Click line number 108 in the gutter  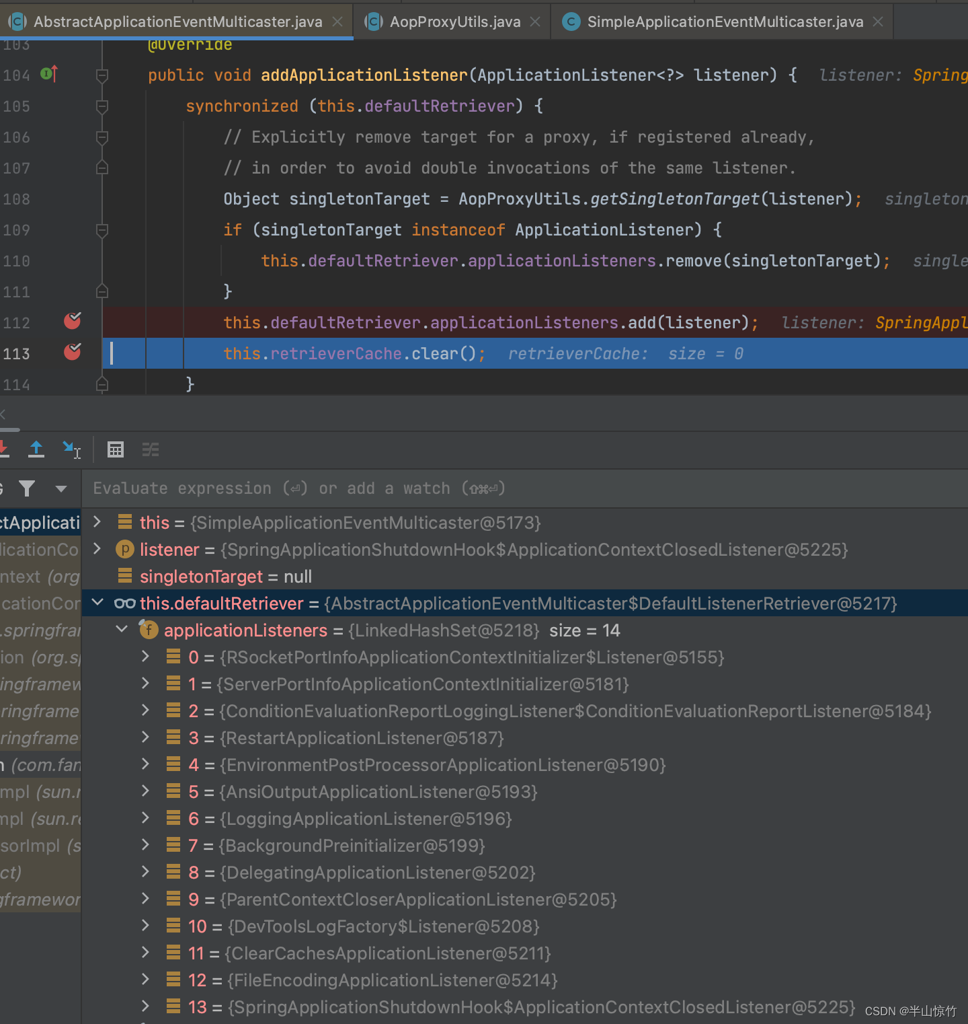click(x=17, y=199)
